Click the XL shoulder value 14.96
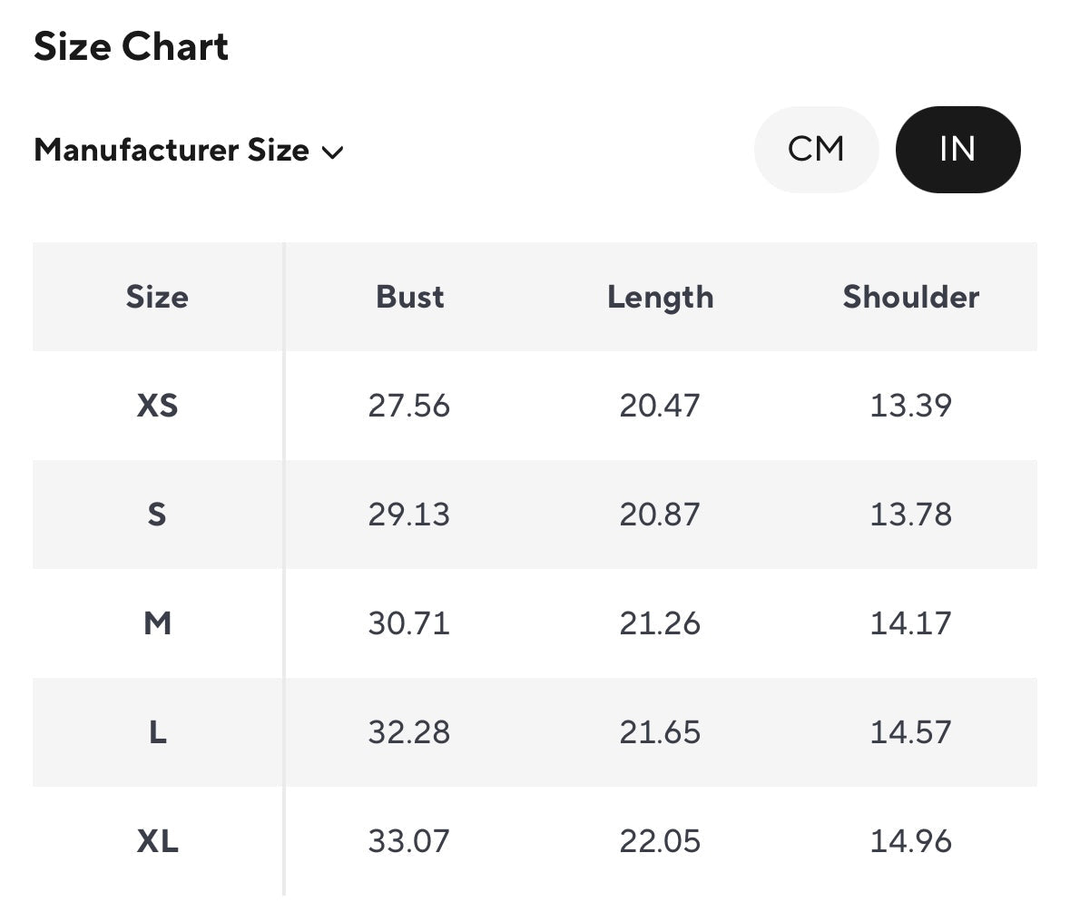Screen dimensions: 1070x902 pos(910,841)
